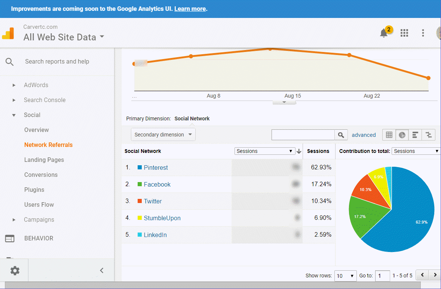Image resolution: width=441 pixels, height=289 pixels.
Task: Switch to Performance bar view
Action: click(x=415, y=135)
